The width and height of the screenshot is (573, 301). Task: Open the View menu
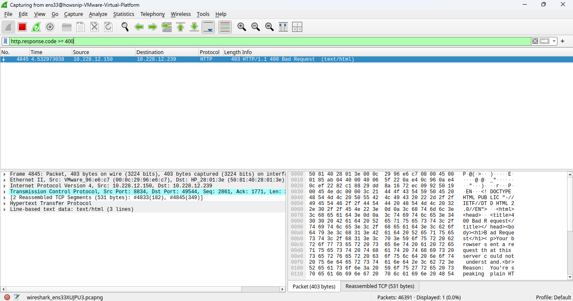(39, 14)
